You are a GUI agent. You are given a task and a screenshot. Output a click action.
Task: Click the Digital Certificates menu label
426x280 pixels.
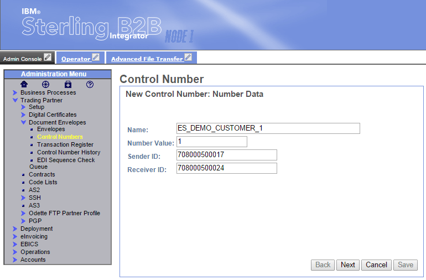click(x=53, y=115)
